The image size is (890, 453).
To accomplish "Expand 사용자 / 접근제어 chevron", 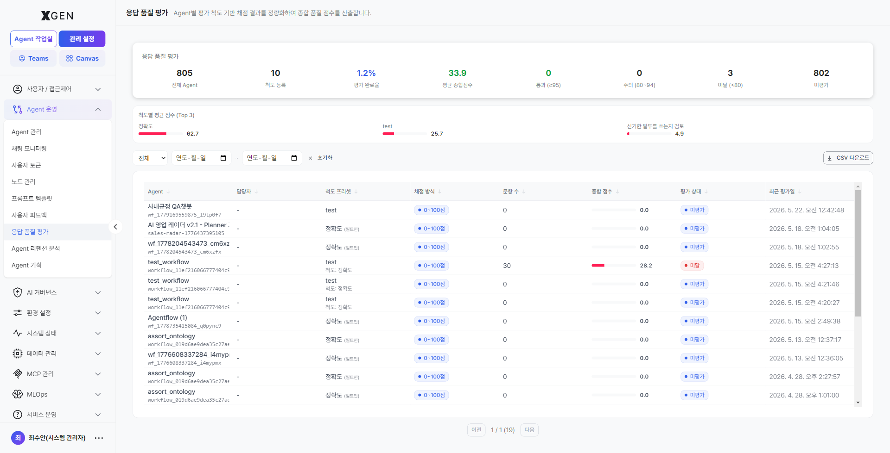I will [x=98, y=89].
